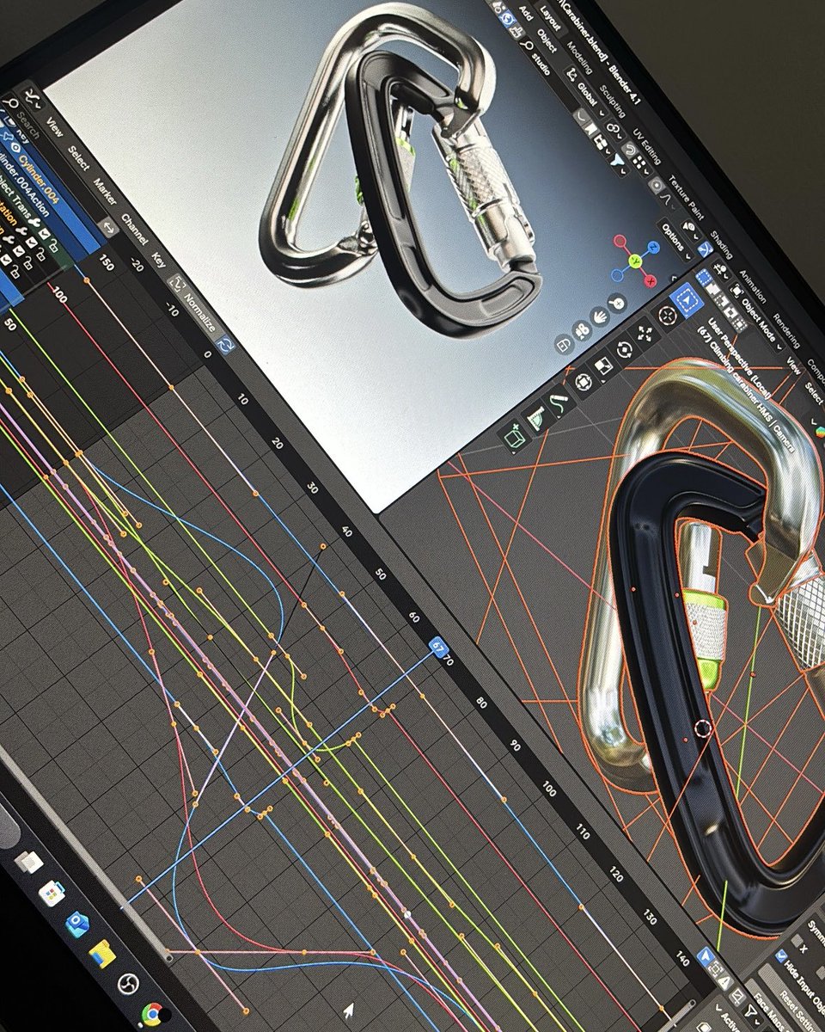Switch to the Shading workspace tab

click(x=721, y=245)
